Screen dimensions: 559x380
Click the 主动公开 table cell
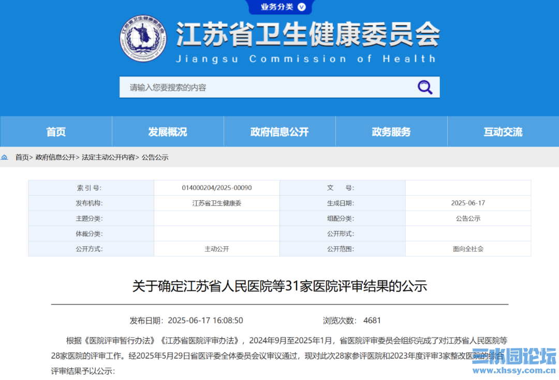click(217, 249)
